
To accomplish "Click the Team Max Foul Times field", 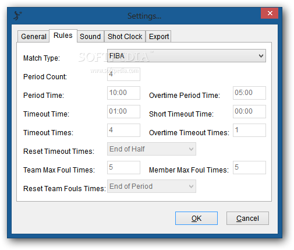I will (x=123, y=167).
